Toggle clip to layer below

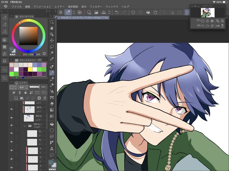(x=14, y=92)
